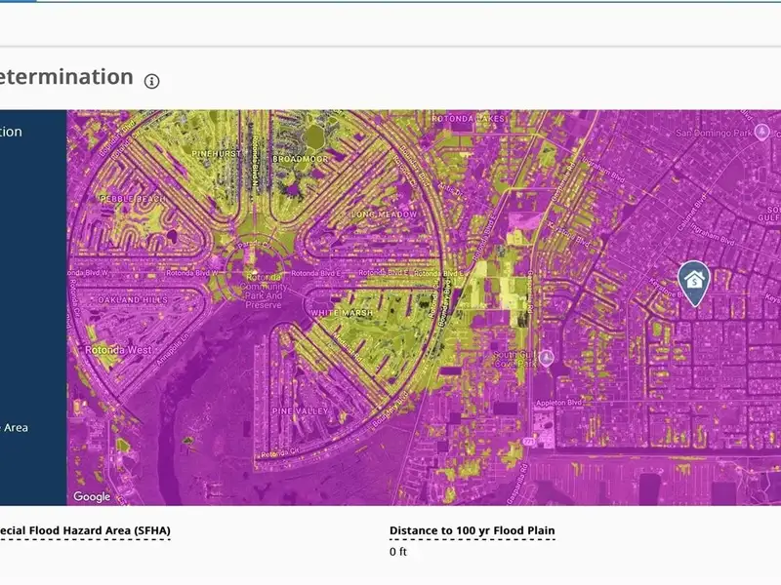Click the South Gulf Cove Park marker icon
The image size is (781, 585).
pyautogui.click(x=546, y=359)
